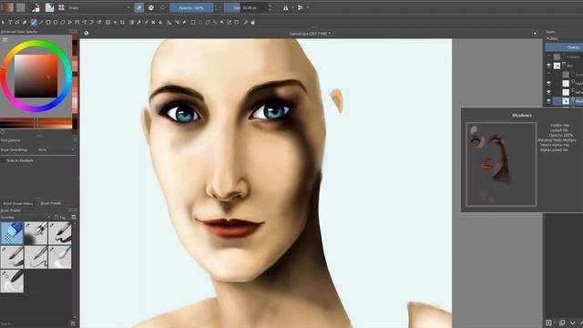Open the choose brush preset popup

pyautogui.click(x=61, y=7)
